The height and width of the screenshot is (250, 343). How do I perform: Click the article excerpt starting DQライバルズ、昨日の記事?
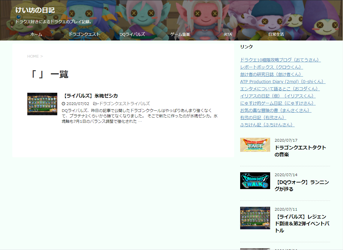[x=139, y=116]
